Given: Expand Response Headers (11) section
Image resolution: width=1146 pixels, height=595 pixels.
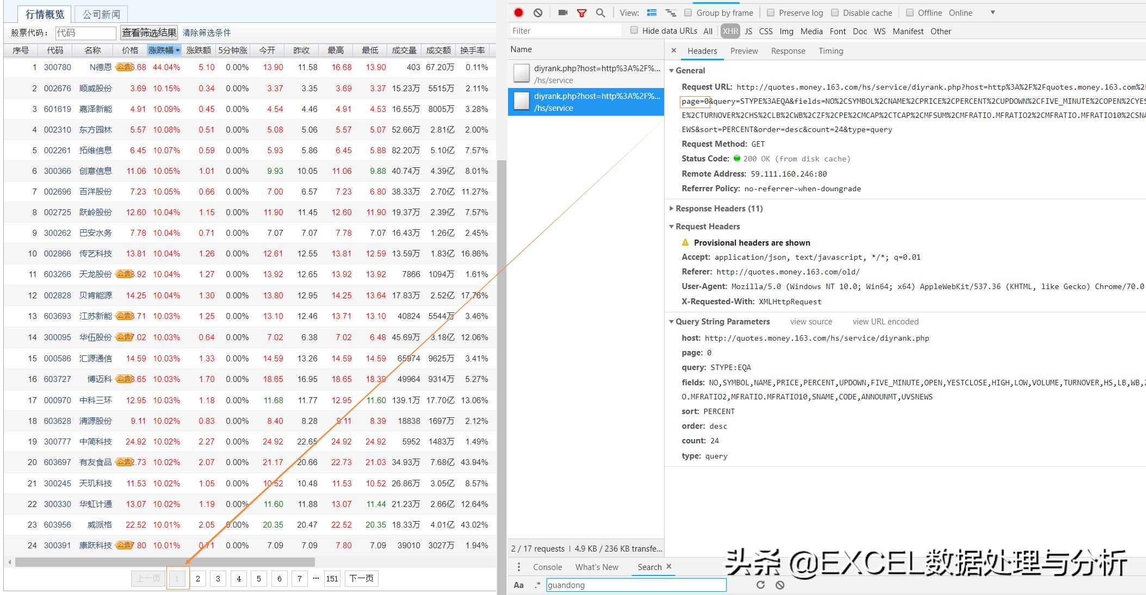Looking at the screenshot, I should pos(672,209).
